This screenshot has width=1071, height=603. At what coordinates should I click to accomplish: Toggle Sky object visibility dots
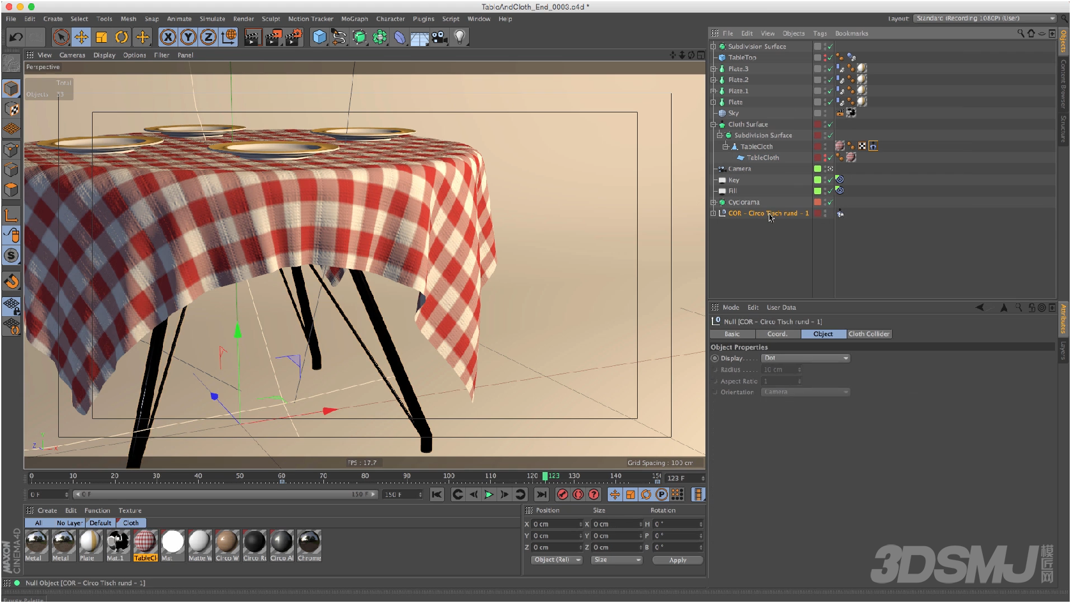825,113
